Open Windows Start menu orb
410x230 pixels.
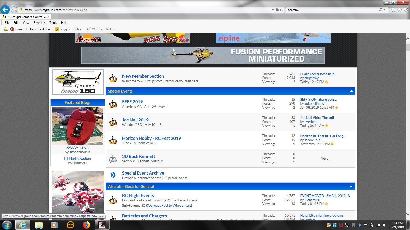coord(7,225)
